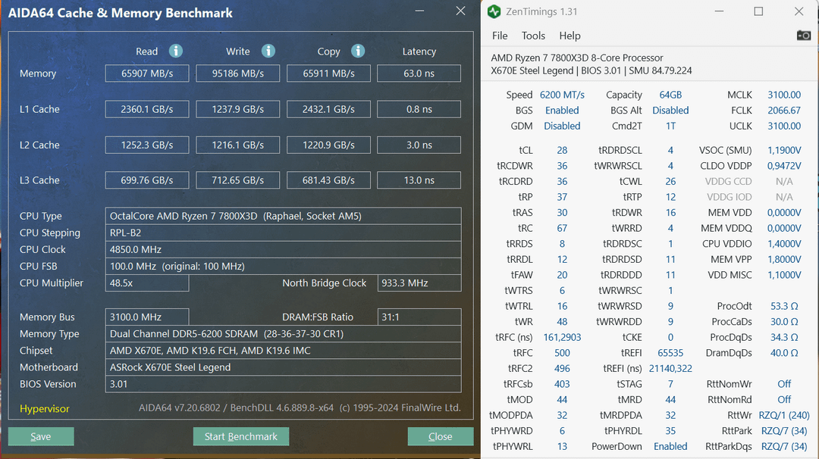Click the ZenTimings app logo icon
The image size is (819, 459).
click(494, 11)
